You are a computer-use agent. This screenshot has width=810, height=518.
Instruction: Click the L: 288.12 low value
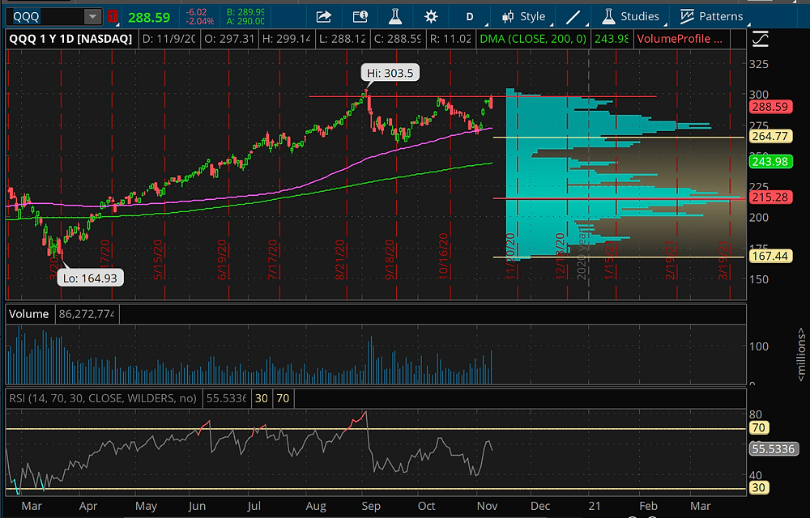[x=342, y=39]
